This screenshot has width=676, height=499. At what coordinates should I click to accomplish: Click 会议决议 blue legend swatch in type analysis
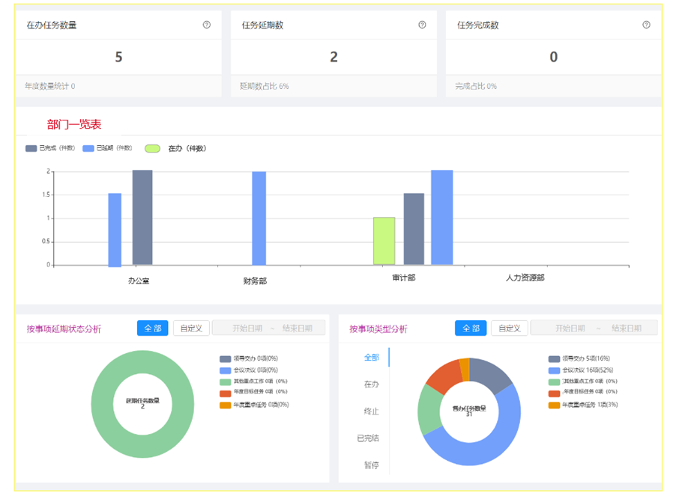pos(555,370)
